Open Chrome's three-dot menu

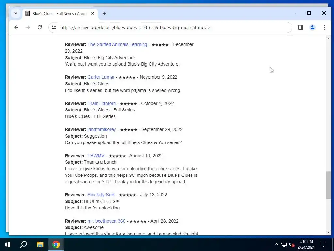click(x=324, y=27)
